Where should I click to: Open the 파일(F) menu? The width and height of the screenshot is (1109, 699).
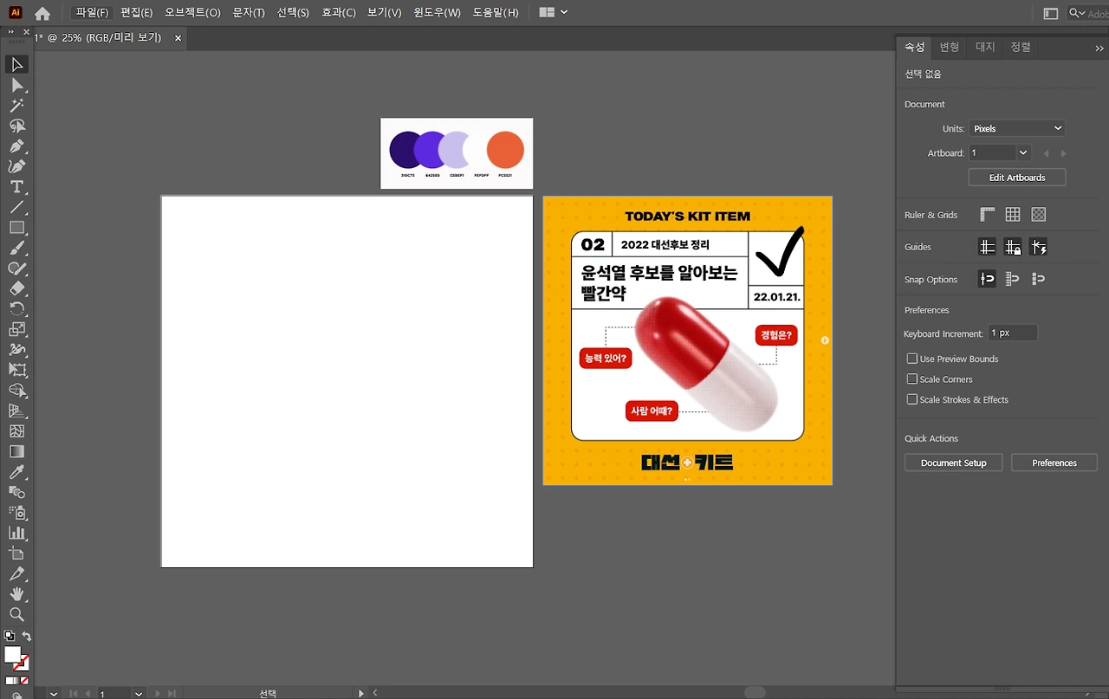(93, 13)
